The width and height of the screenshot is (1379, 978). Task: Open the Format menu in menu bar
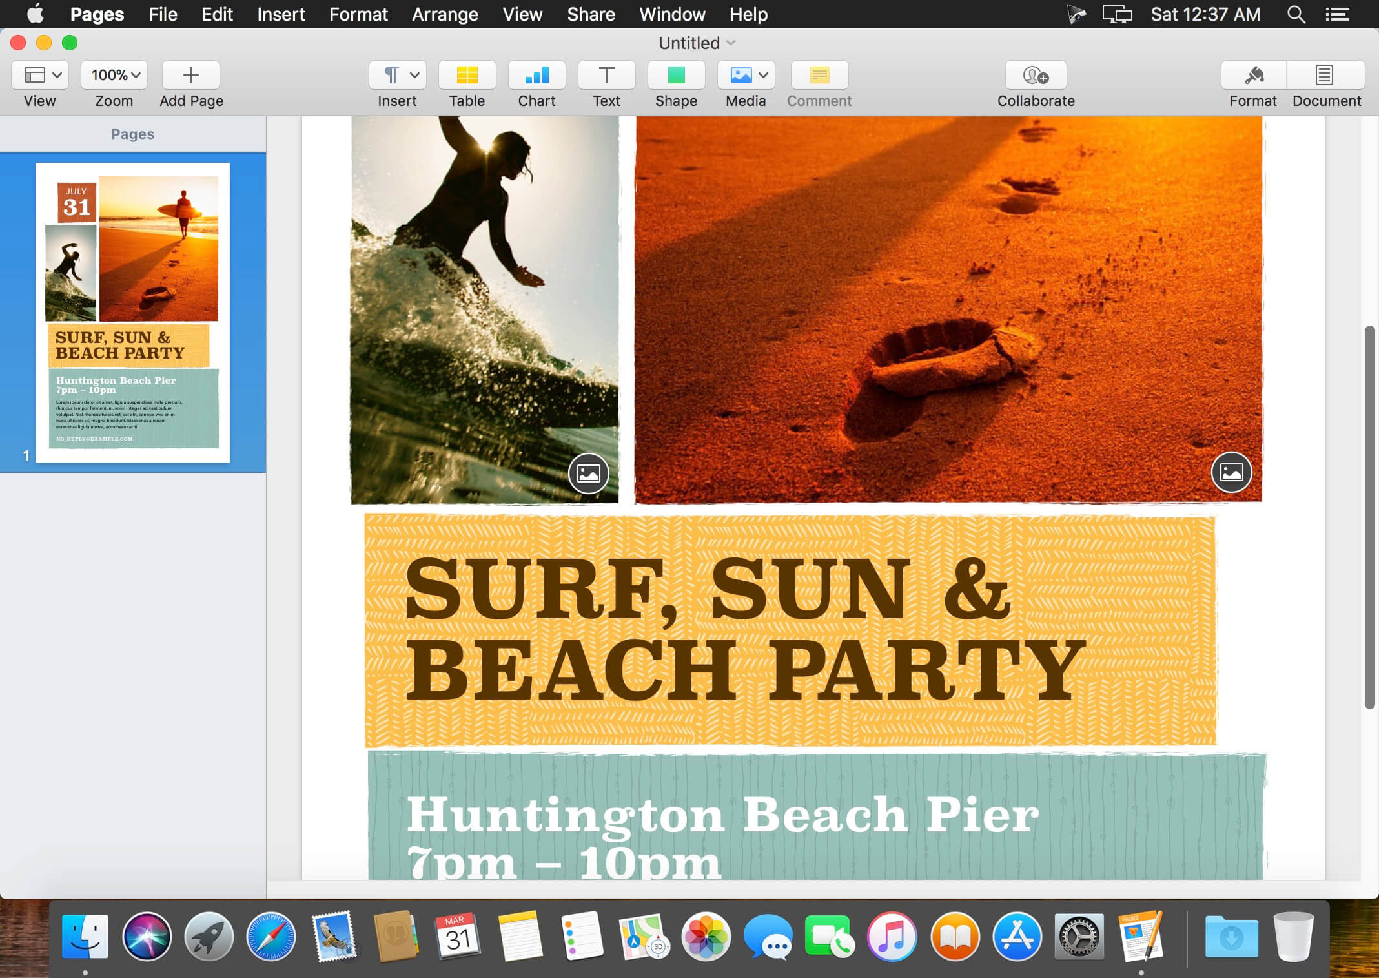coord(358,14)
